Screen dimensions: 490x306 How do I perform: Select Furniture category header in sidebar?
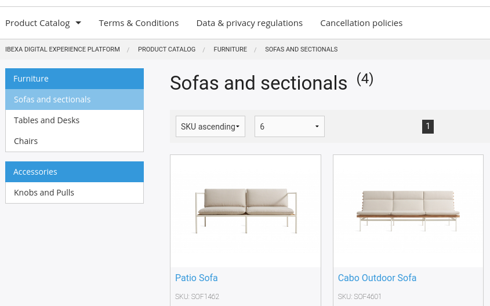[74, 79]
